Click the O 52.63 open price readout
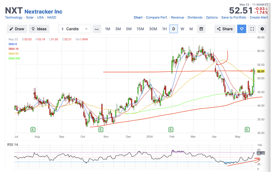This screenshot has width=274, height=176. coord(26,39)
